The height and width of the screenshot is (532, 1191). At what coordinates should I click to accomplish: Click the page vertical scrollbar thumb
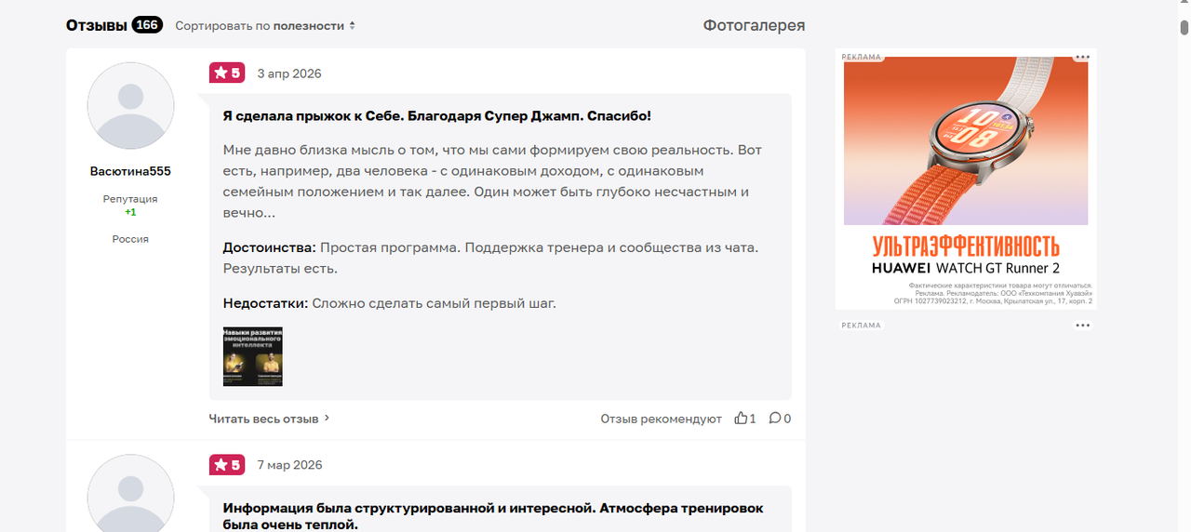(x=1184, y=26)
